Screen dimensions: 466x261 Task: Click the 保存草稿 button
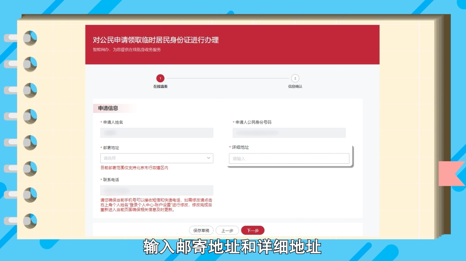(201, 230)
